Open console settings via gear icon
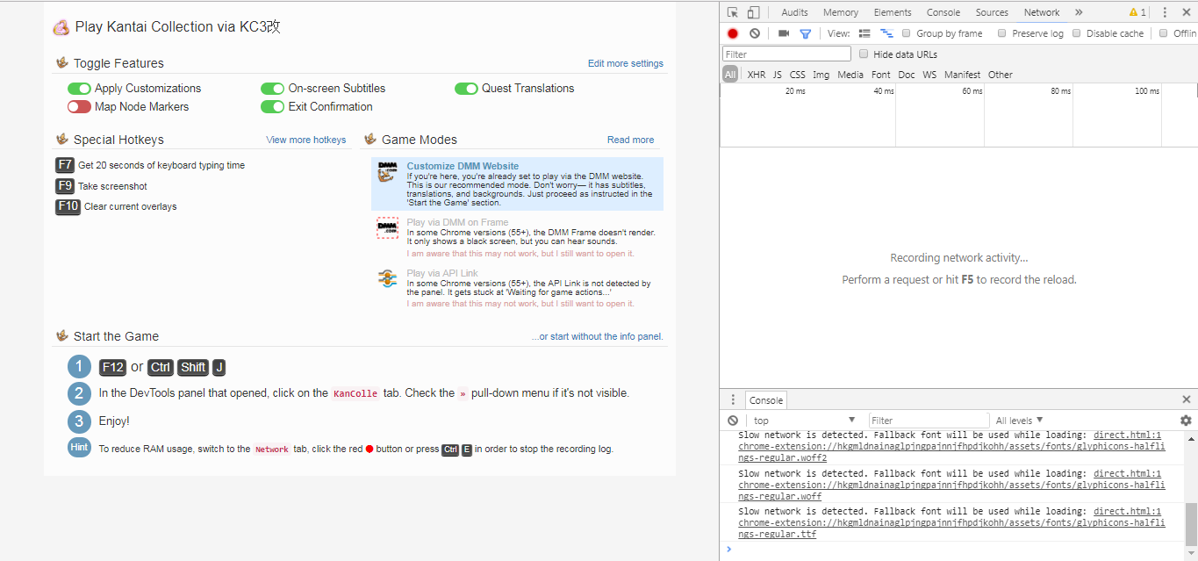Viewport: 1198px width, 561px height. coord(1185,420)
